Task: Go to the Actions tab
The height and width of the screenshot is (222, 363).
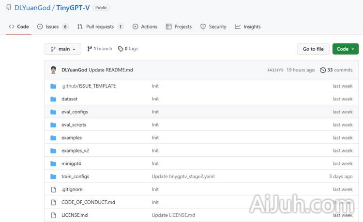Action: pos(145,27)
